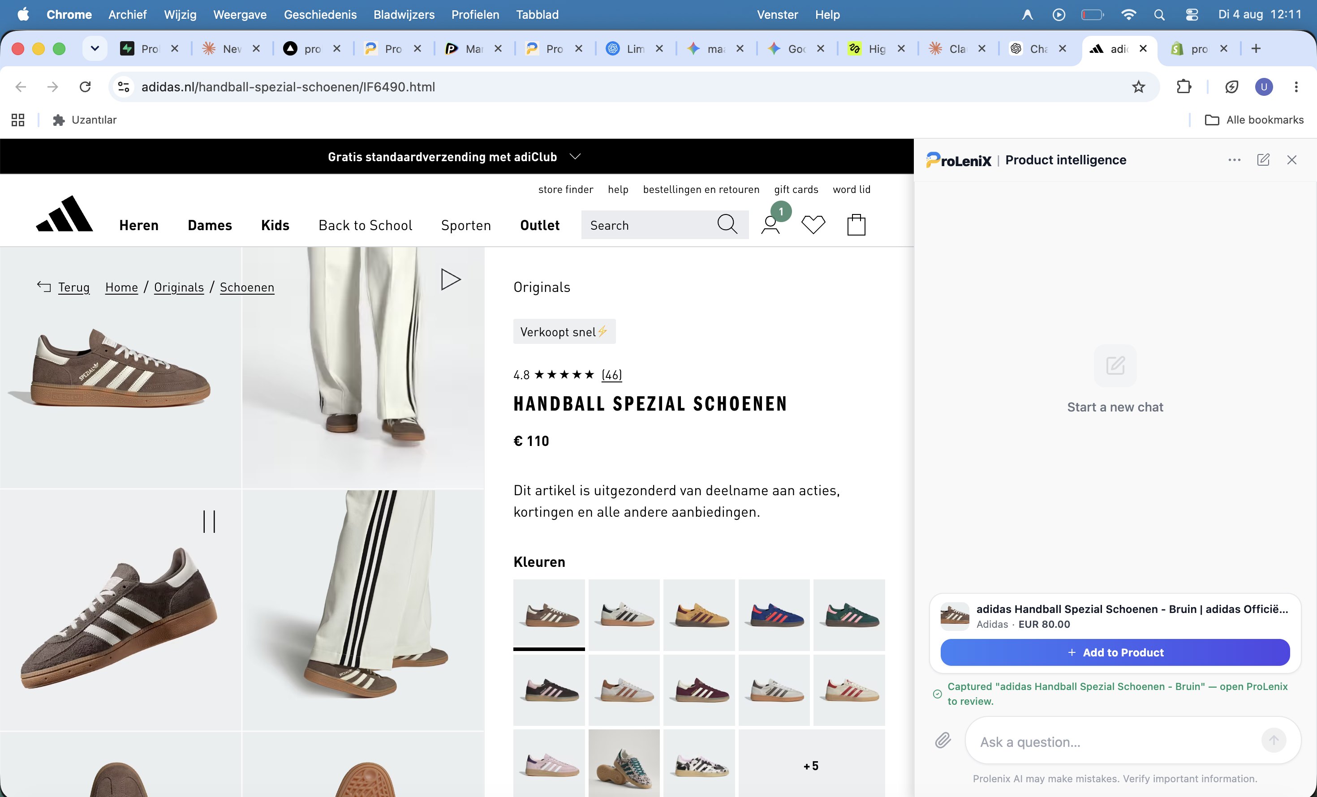1317x797 pixels.
Task: Pause the shoe video
Action: 209,521
